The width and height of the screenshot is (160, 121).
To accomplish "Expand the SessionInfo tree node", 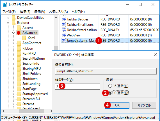I will pos(13,64).
